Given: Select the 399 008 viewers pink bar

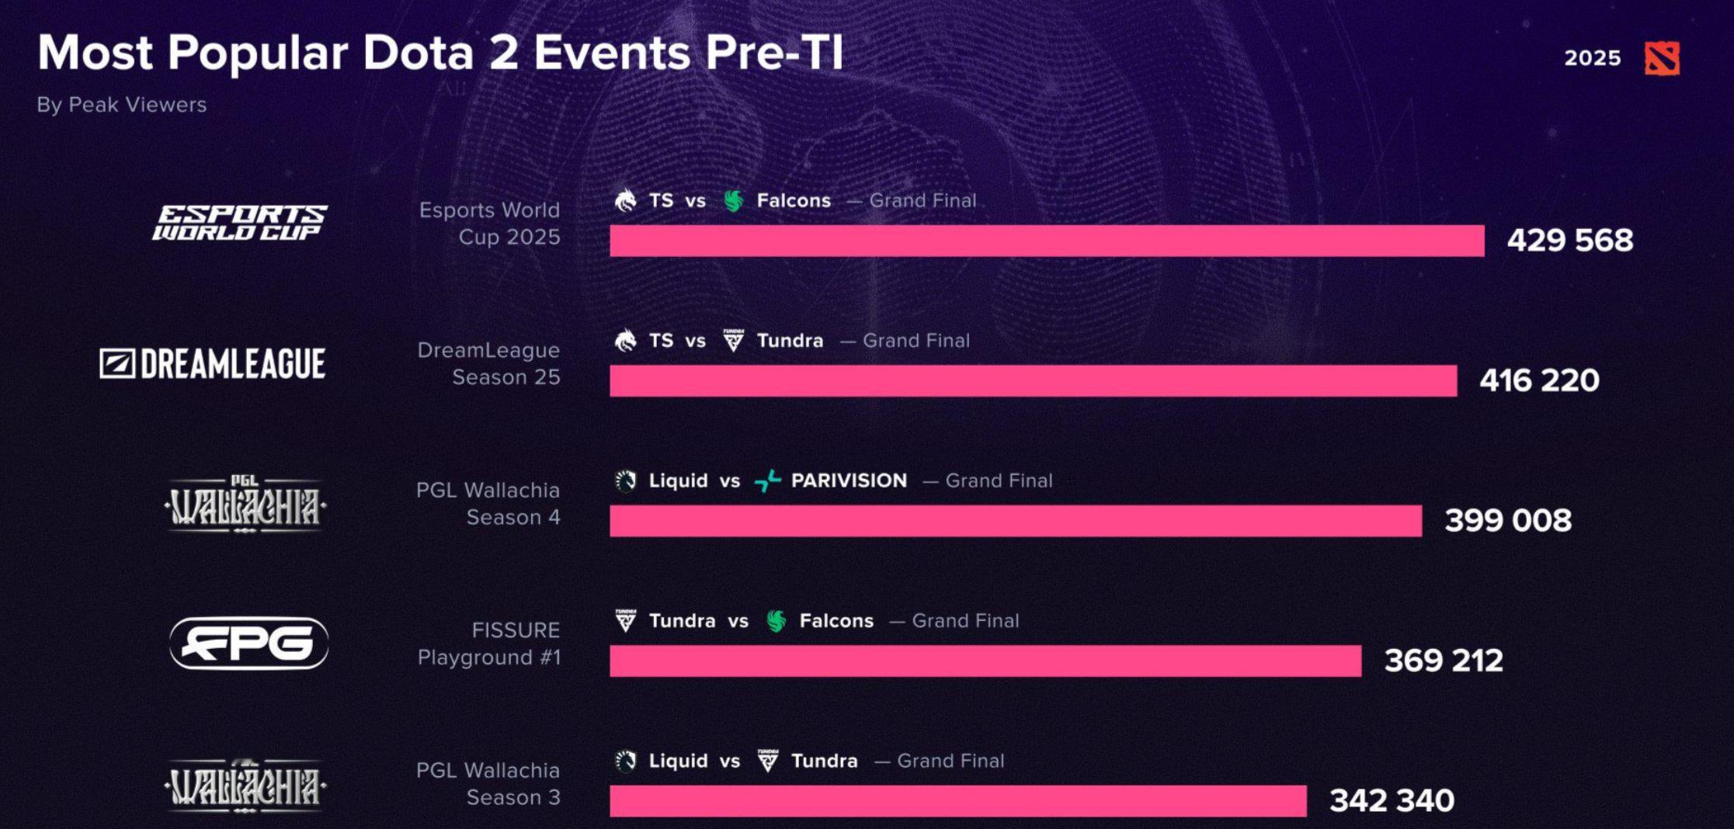Looking at the screenshot, I should (1016, 521).
